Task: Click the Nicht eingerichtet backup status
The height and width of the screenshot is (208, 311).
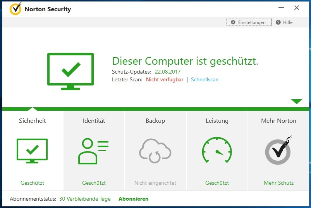Action: tap(155, 183)
